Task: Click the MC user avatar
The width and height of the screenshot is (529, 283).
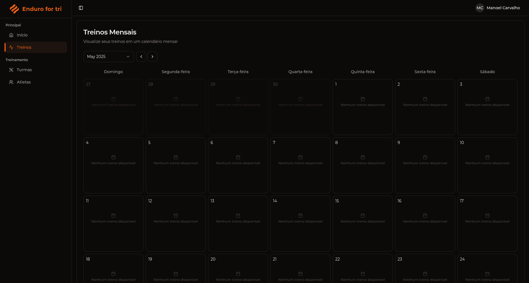Action: 480,8
